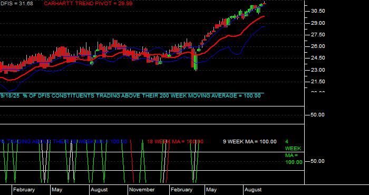The image size is (369, 195).
Task: Click the 50.00 label in middle panel
Action: point(317,115)
